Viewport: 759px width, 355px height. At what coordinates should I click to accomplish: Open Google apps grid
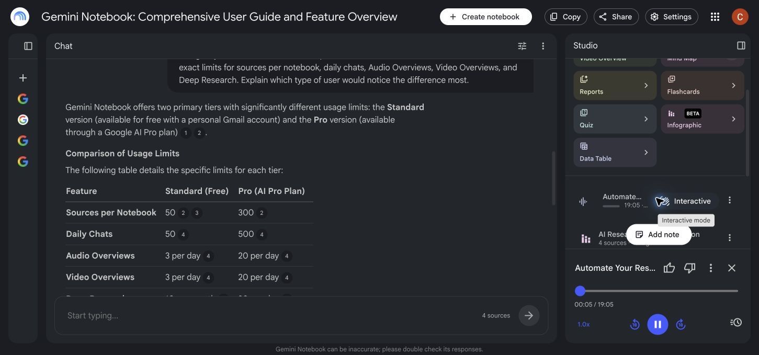click(715, 17)
